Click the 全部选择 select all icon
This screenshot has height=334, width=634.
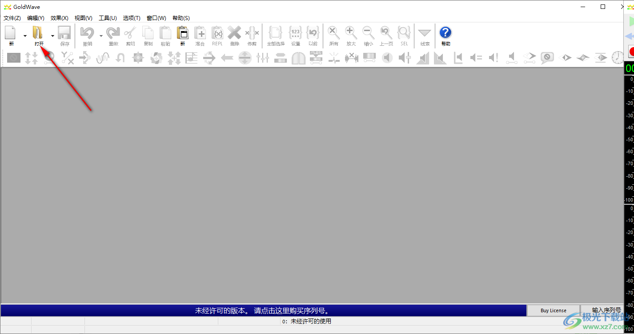276,33
